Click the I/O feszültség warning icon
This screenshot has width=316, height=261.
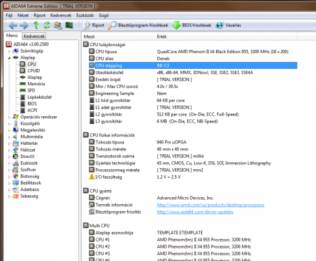pos(92,177)
